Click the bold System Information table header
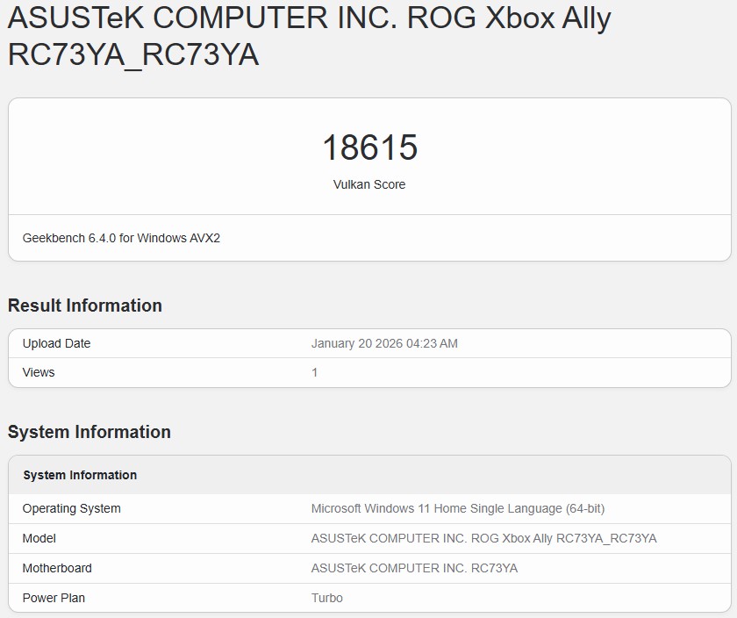The width and height of the screenshot is (737, 618). click(80, 475)
